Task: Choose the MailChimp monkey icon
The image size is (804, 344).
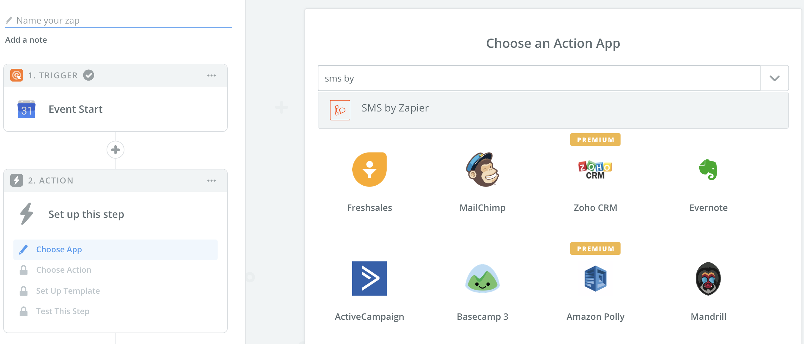Action: click(x=482, y=169)
